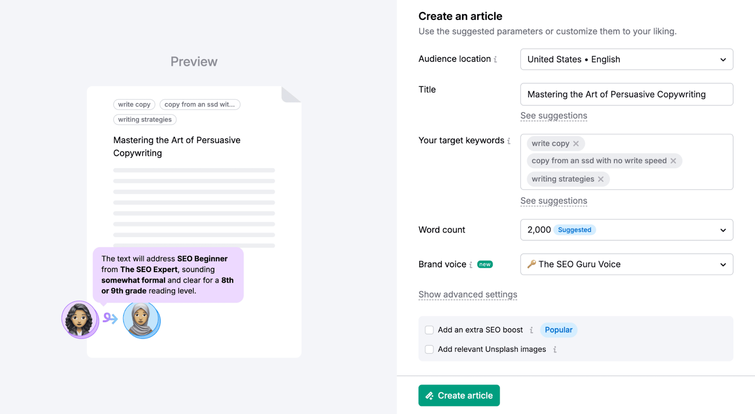755x414 pixels.
Task: Click the info icon beside Unsplash images option
Action: tap(555, 349)
